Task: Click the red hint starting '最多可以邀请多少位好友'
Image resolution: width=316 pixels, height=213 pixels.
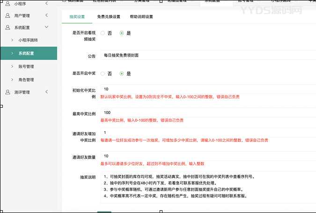Action: pyautogui.click(x=152, y=164)
